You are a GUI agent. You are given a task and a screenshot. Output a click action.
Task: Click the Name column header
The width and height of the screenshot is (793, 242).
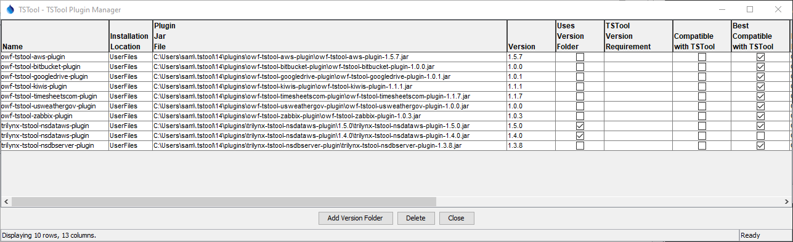tap(55, 36)
